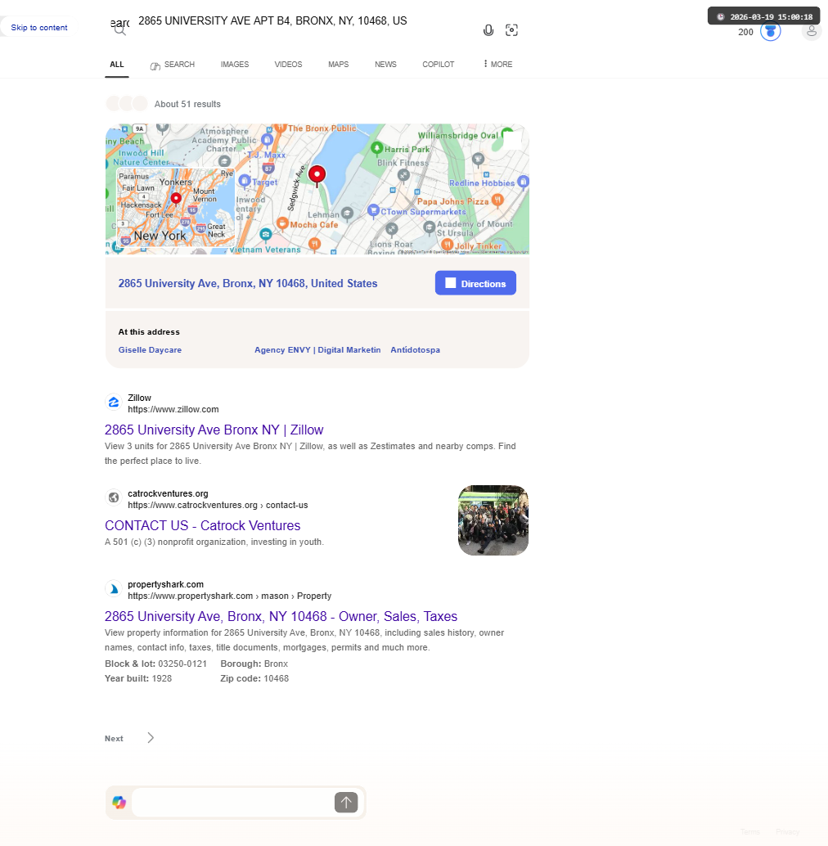Switch to the COPILOT tab
828x846 pixels.
click(438, 64)
